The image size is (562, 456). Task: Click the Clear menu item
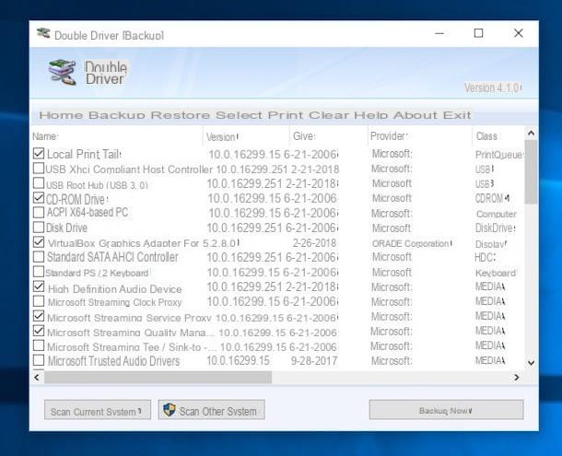[329, 115]
